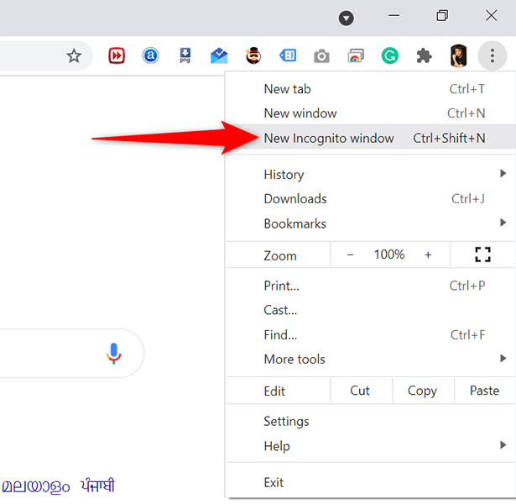This screenshot has width=516, height=504.
Task: Expand the Help submenu
Action: coord(371,446)
